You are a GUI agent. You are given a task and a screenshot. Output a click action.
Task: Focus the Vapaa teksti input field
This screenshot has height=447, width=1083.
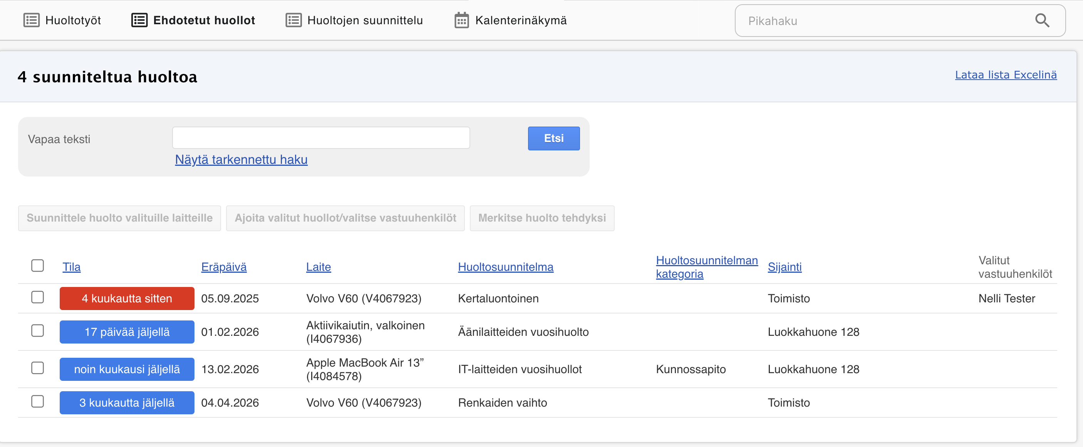[x=321, y=138]
